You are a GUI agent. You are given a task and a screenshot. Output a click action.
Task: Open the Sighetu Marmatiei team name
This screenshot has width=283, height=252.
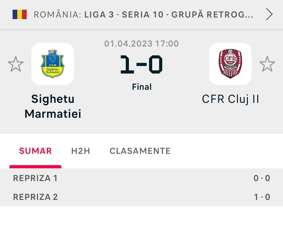tap(53, 106)
